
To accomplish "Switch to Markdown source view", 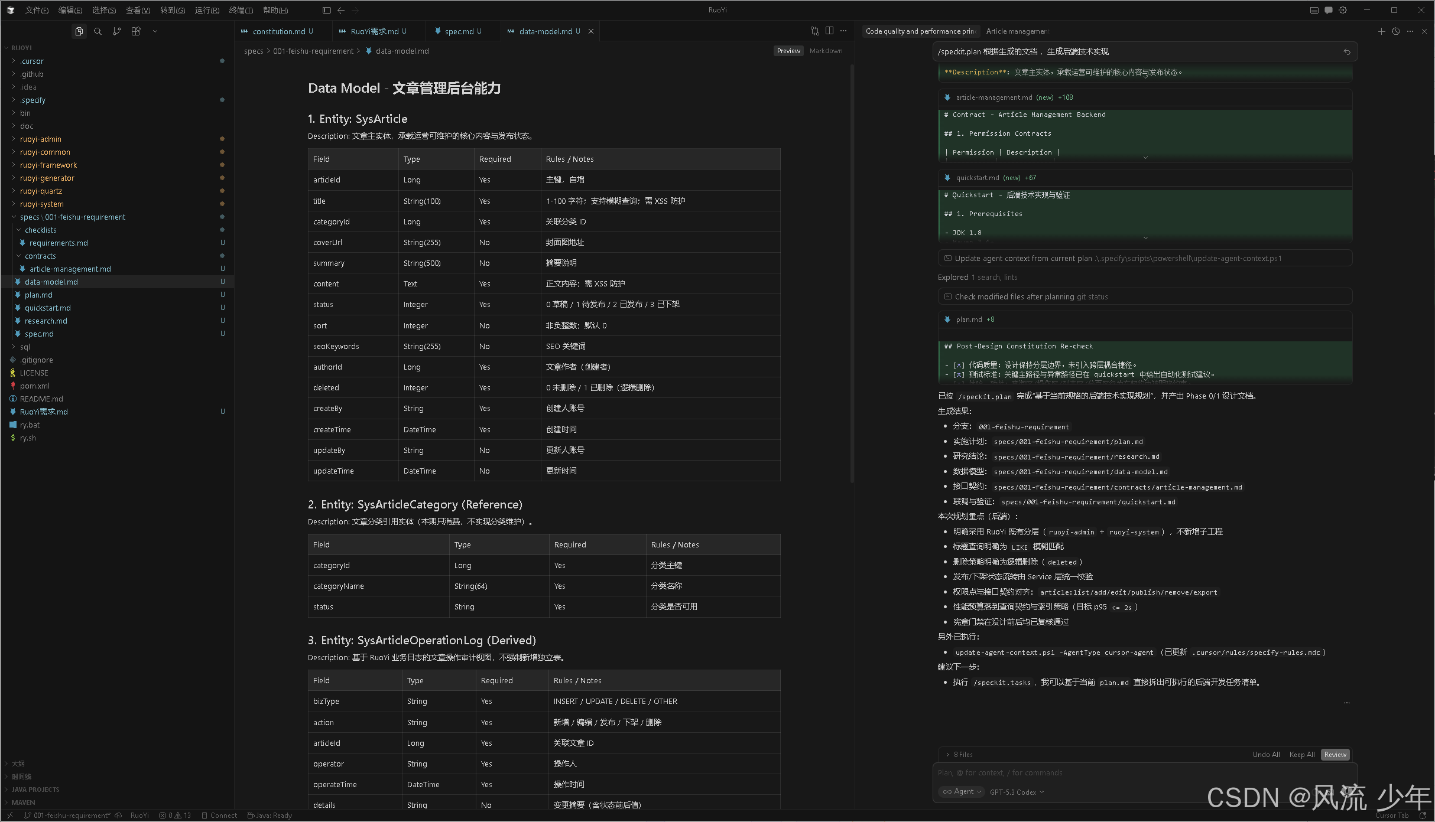I will [x=826, y=51].
